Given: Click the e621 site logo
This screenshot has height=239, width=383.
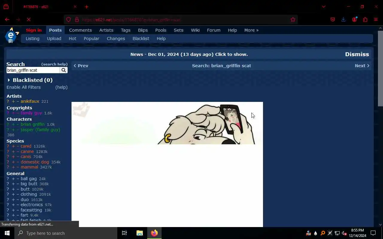Looking at the screenshot, I should (12, 36).
